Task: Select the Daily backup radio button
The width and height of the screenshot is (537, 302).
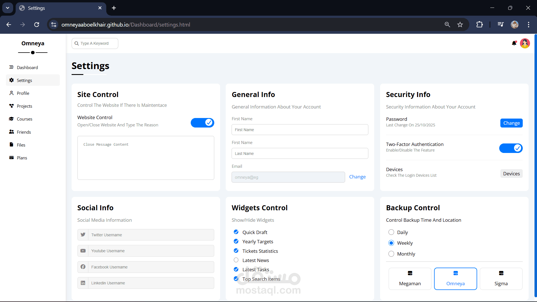Action: (x=391, y=232)
